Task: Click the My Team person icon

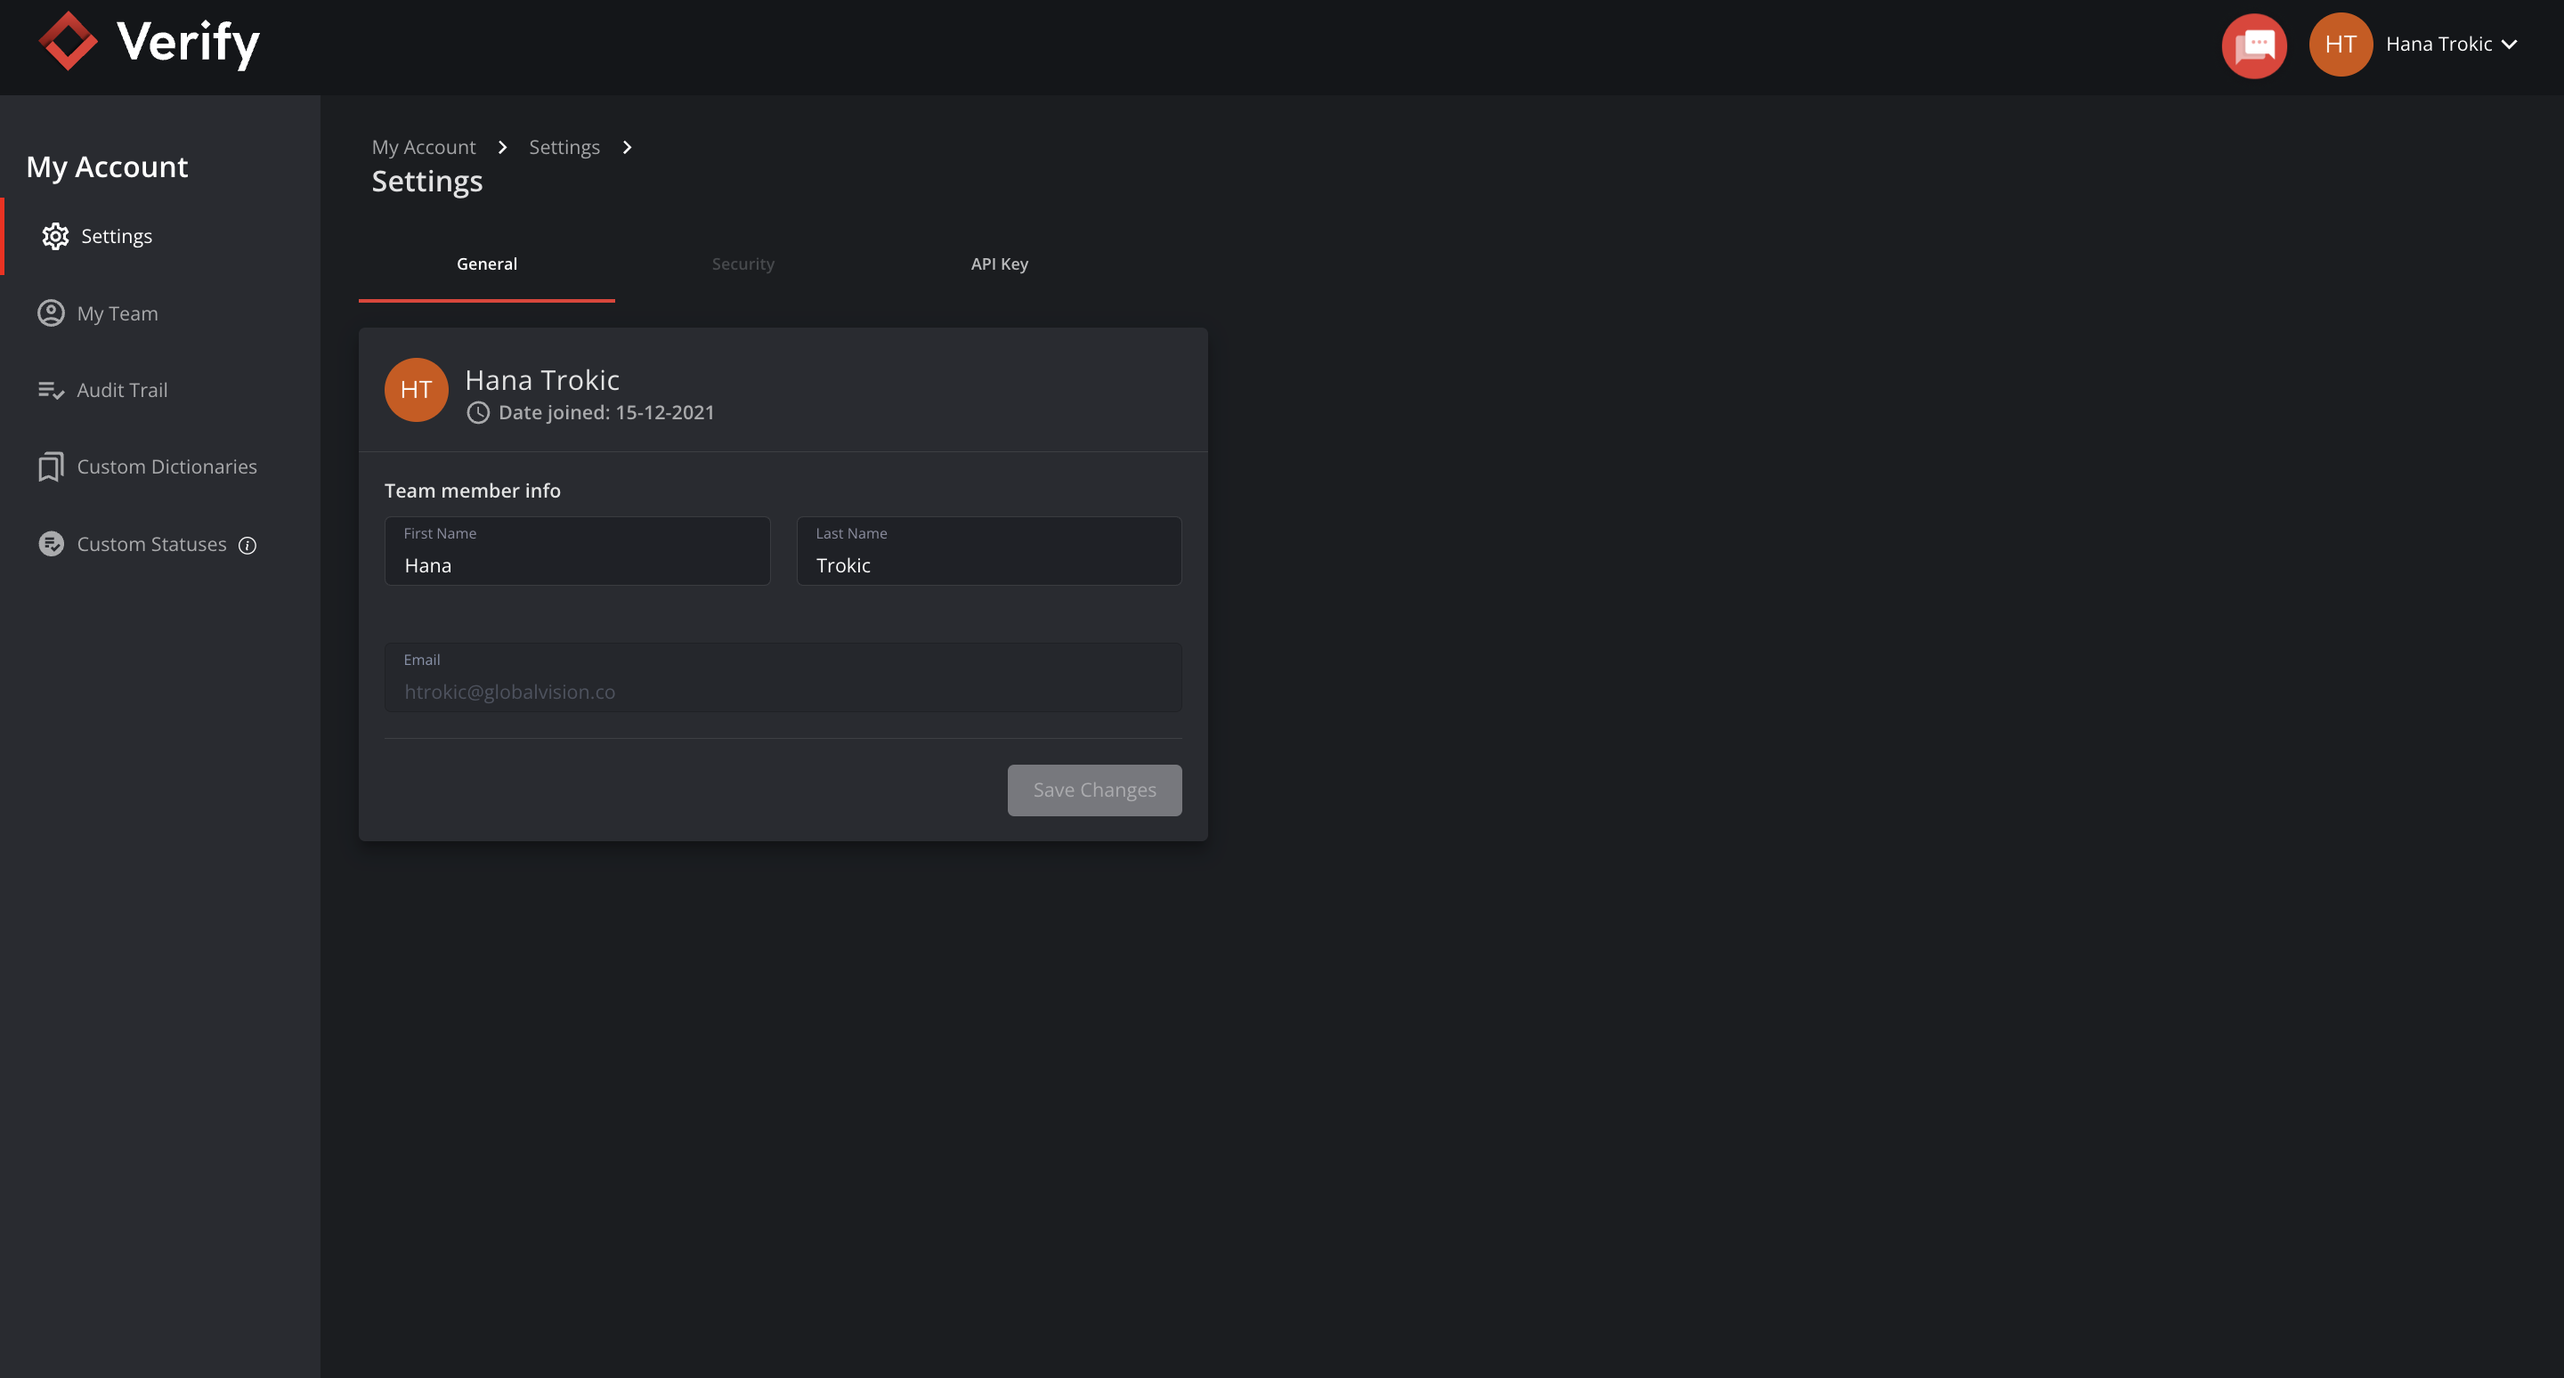Action: [x=51, y=313]
